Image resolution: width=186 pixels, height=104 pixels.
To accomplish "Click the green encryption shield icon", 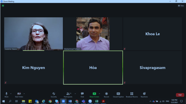I will [3, 6].
